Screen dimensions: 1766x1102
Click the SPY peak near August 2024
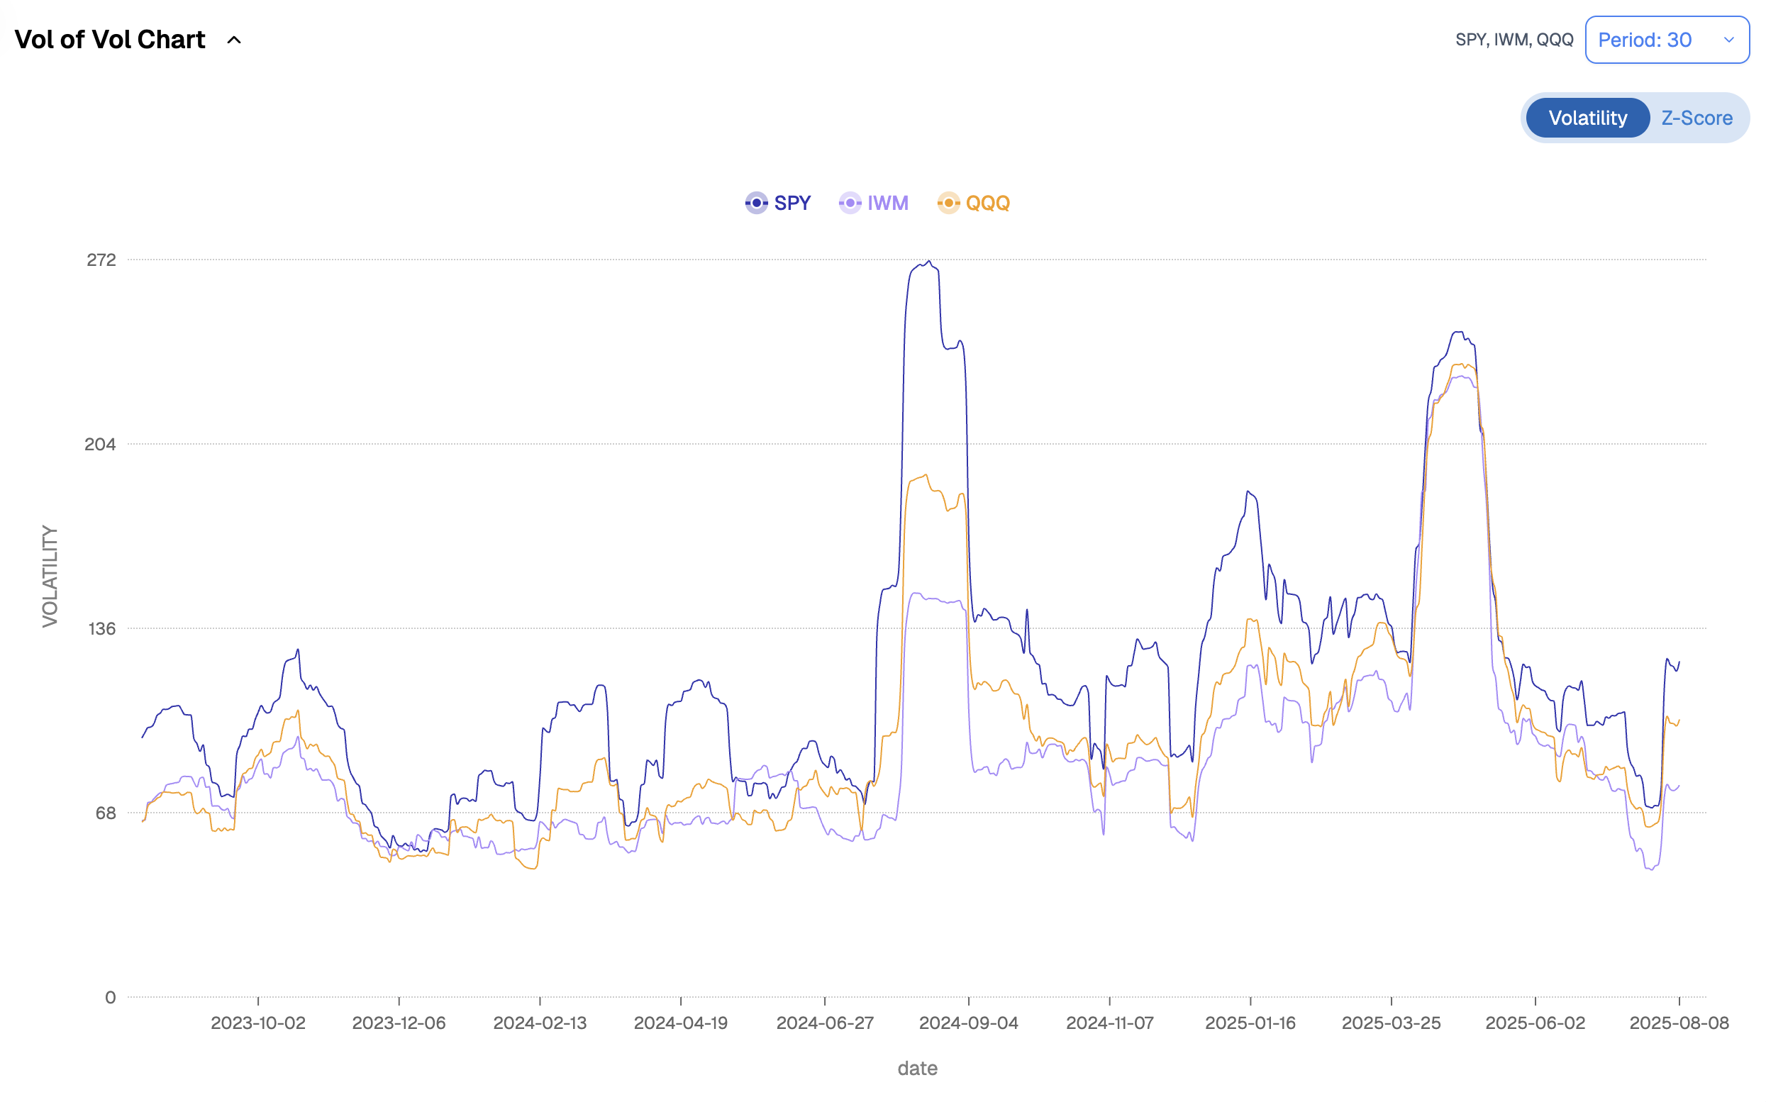click(928, 262)
